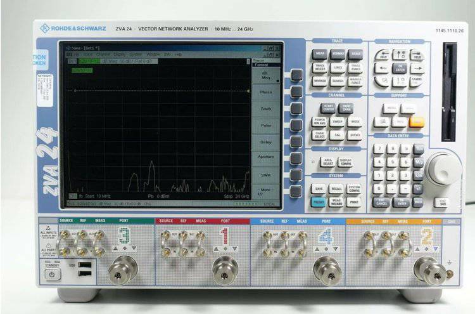This screenshot has height=314, width=475.
Task: Hit the OFFSET key
Action: (x=355, y=135)
